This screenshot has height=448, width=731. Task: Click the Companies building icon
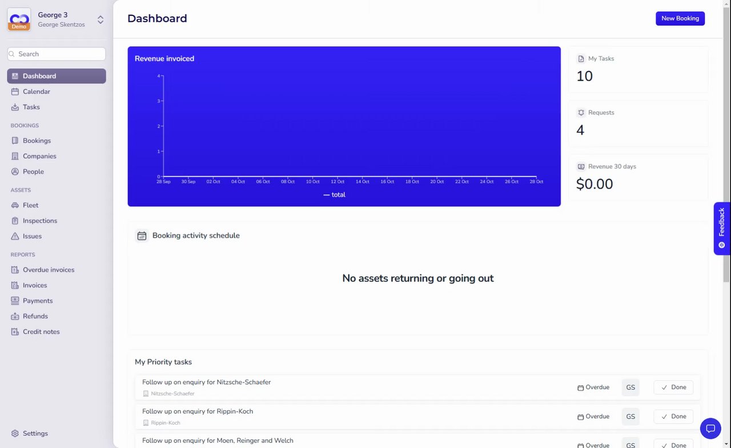click(x=15, y=156)
